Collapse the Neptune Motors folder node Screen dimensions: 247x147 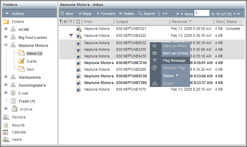[x=6, y=45]
